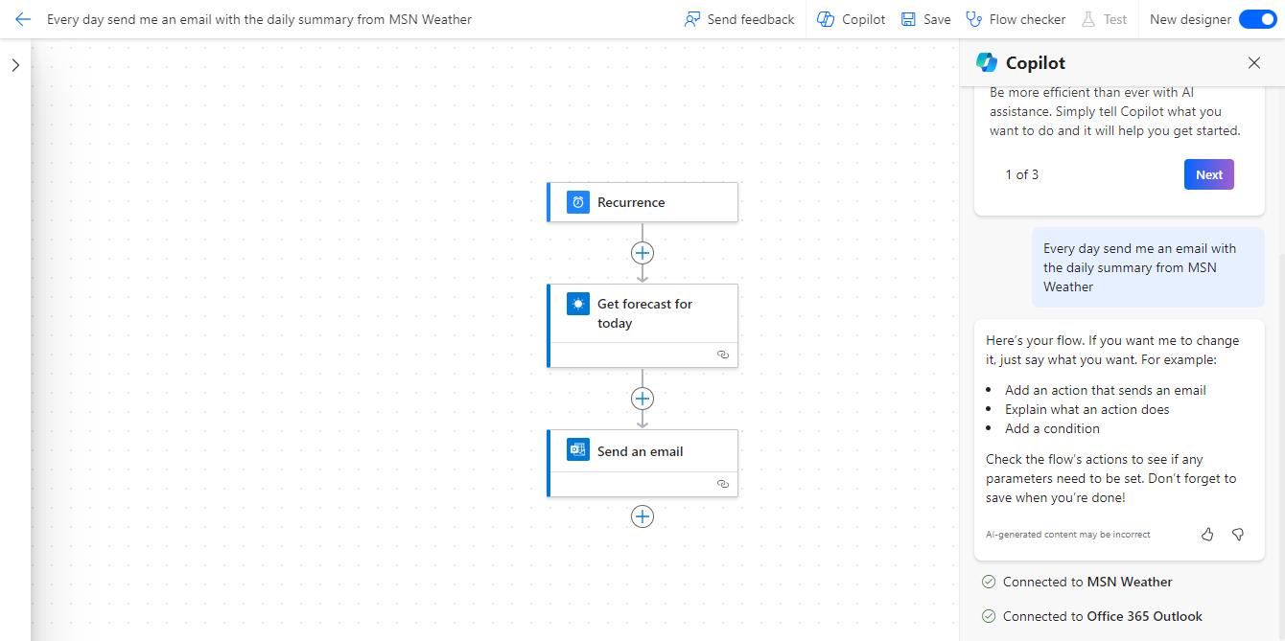This screenshot has width=1285, height=641.
Task: Add step between forecast and email actions
Action: pos(642,399)
